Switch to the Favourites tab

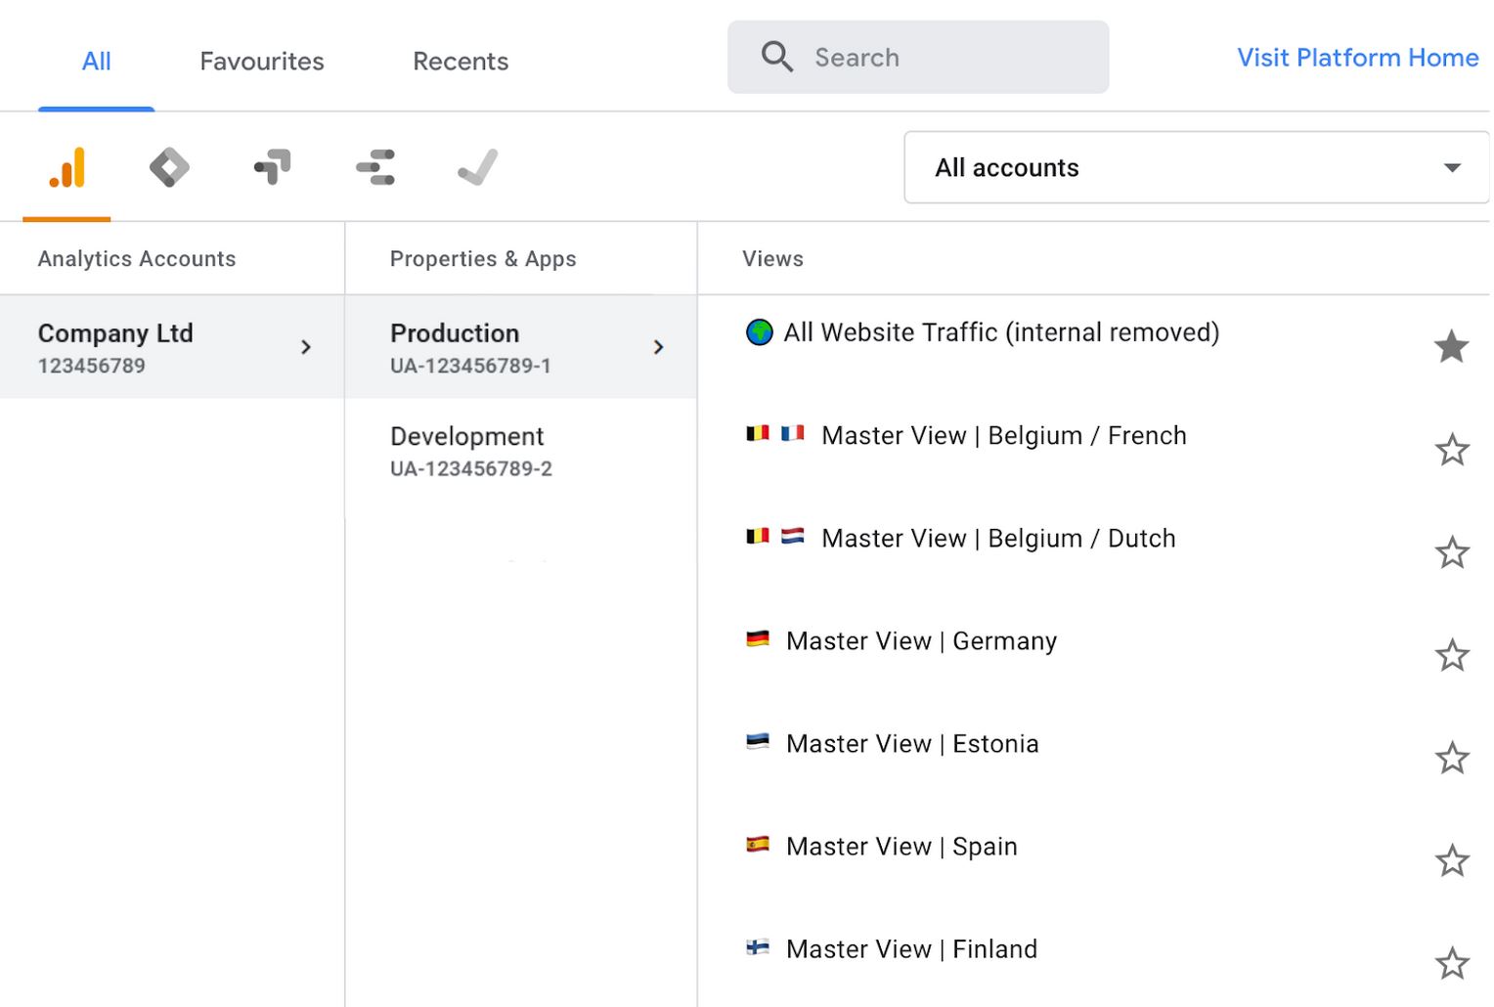pyautogui.click(x=262, y=62)
